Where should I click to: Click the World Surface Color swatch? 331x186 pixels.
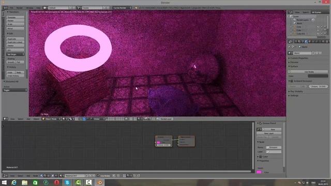pos(318,76)
